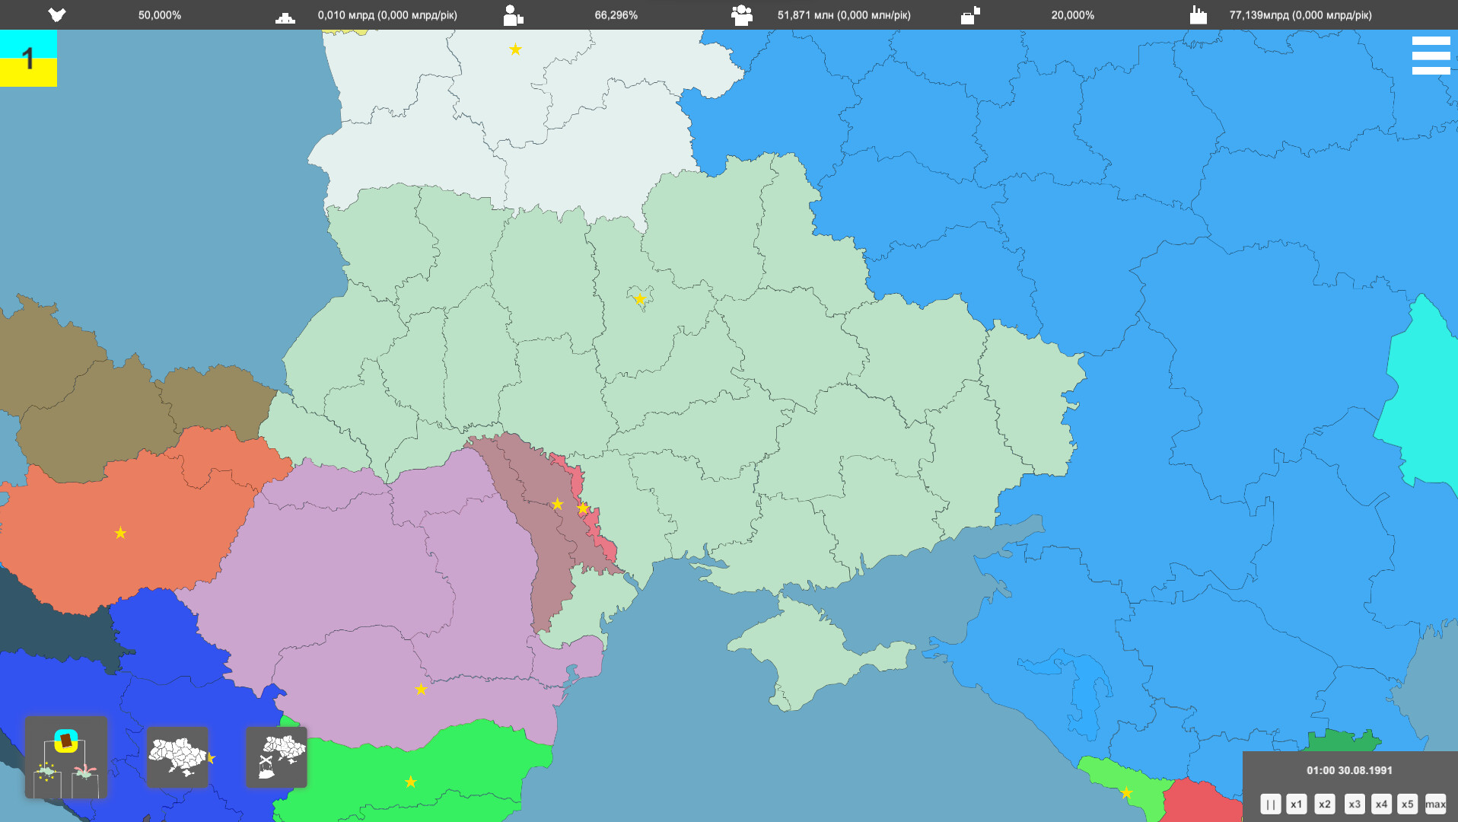This screenshot has height=822, width=1458.
Task: Enable x1 game speed
Action: pyautogui.click(x=1297, y=803)
